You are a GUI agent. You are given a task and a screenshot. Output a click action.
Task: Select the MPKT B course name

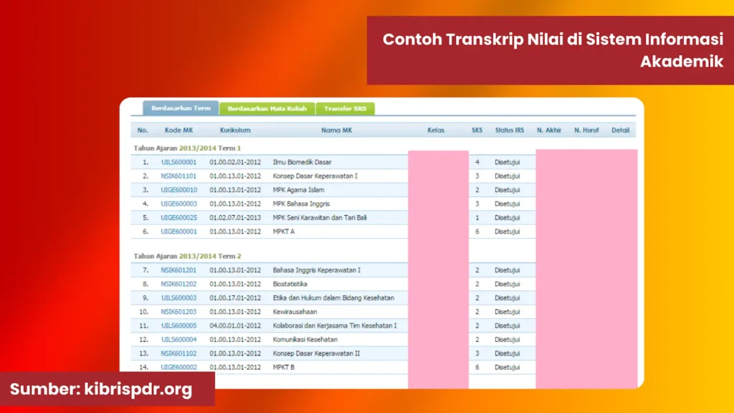click(284, 367)
